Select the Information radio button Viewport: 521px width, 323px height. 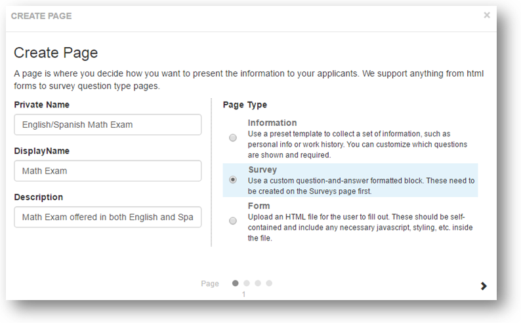click(233, 138)
